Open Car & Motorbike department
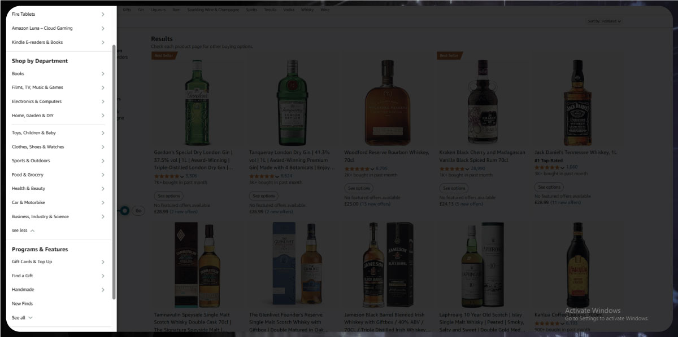This screenshot has height=337, width=678. pos(58,202)
